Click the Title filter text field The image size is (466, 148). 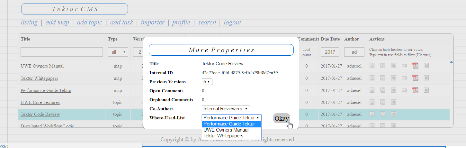point(62,52)
